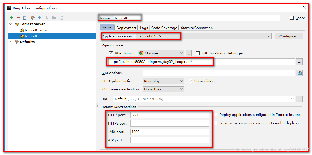
Task: Click the Configure... button
Action: coord(289,36)
